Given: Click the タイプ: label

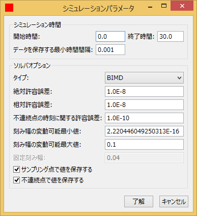Looking at the screenshot, I should click(x=21, y=78).
